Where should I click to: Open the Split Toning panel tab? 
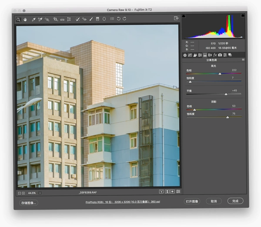pyautogui.click(x=205, y=55)
